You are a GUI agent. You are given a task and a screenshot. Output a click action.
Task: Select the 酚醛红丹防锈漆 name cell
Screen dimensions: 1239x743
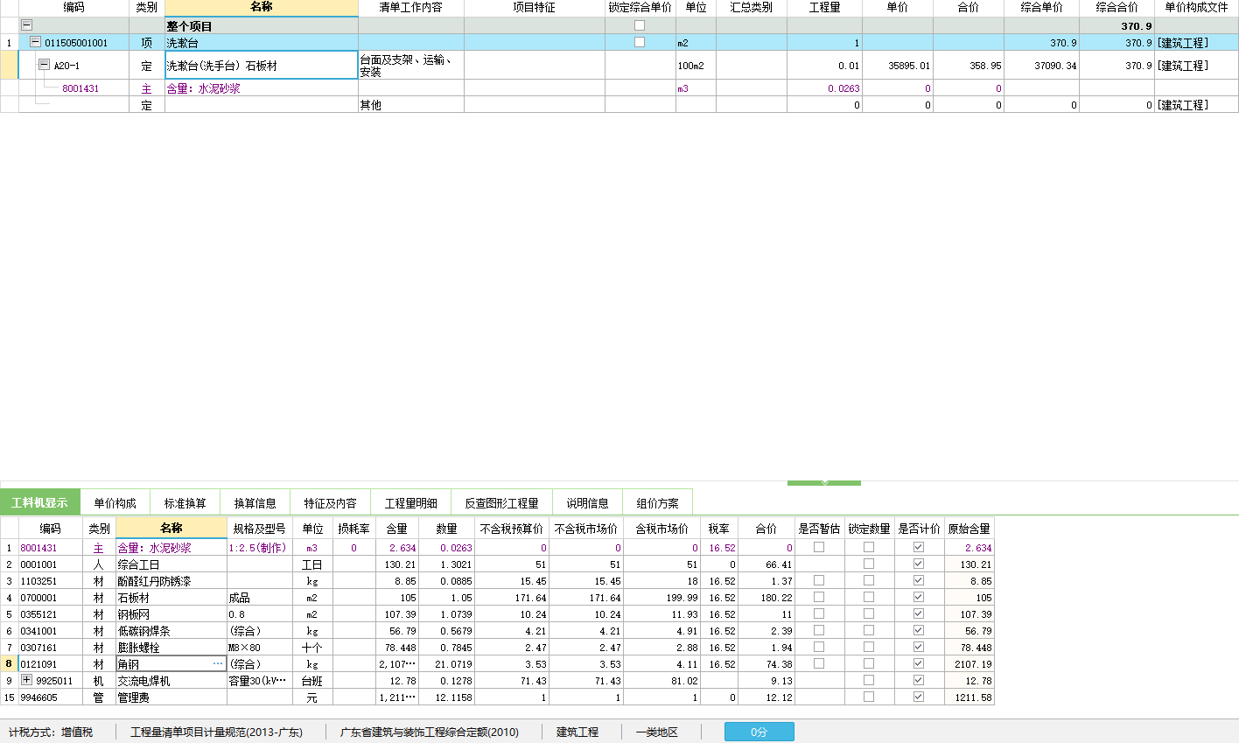171,581
